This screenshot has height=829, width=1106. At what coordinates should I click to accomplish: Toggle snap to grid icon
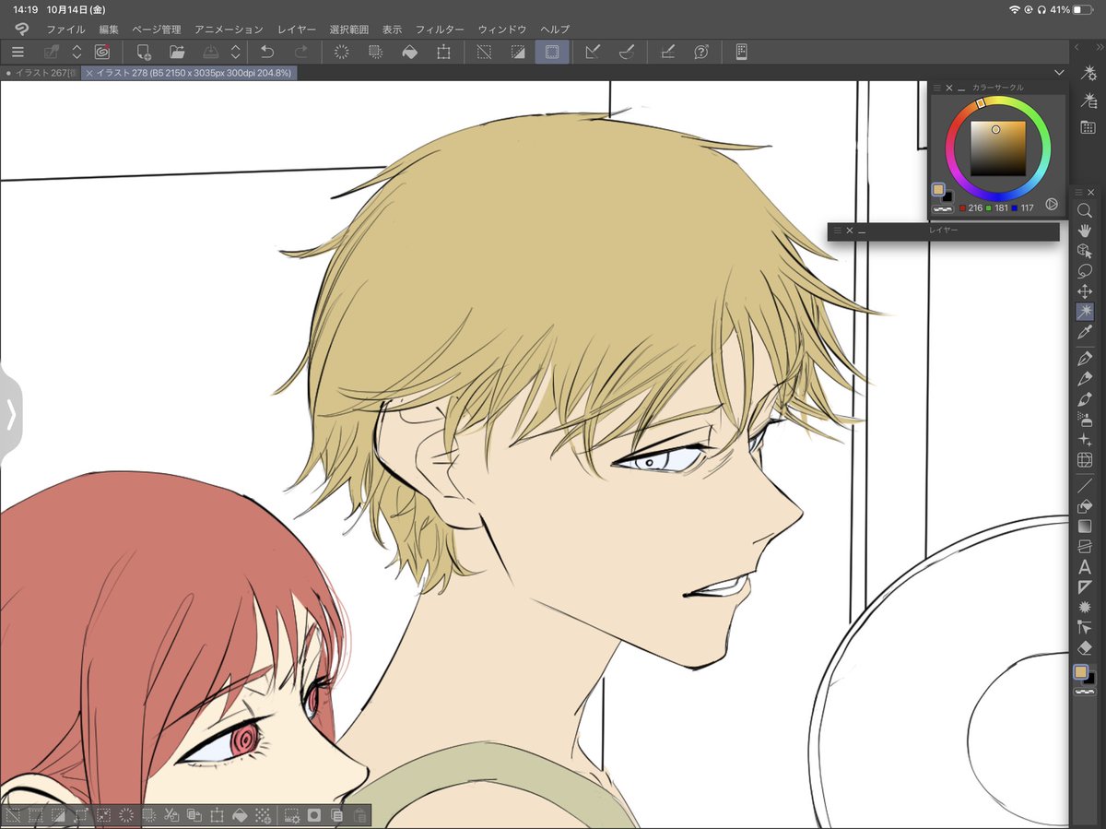667,53
